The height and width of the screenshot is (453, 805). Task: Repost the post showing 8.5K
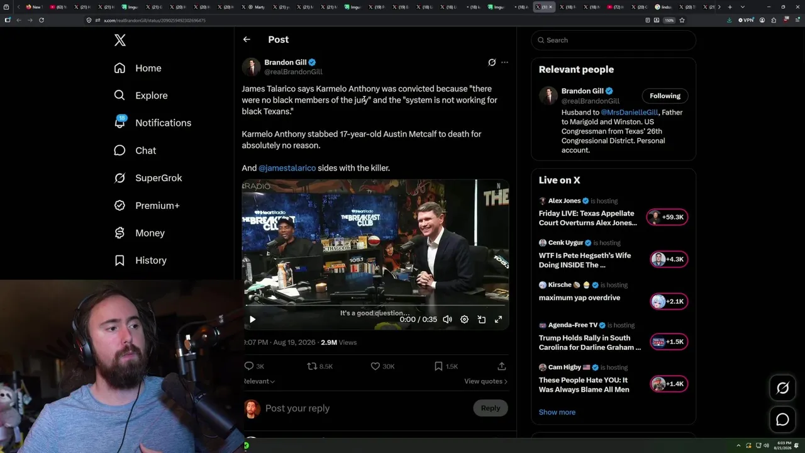(x=319, y=366)
